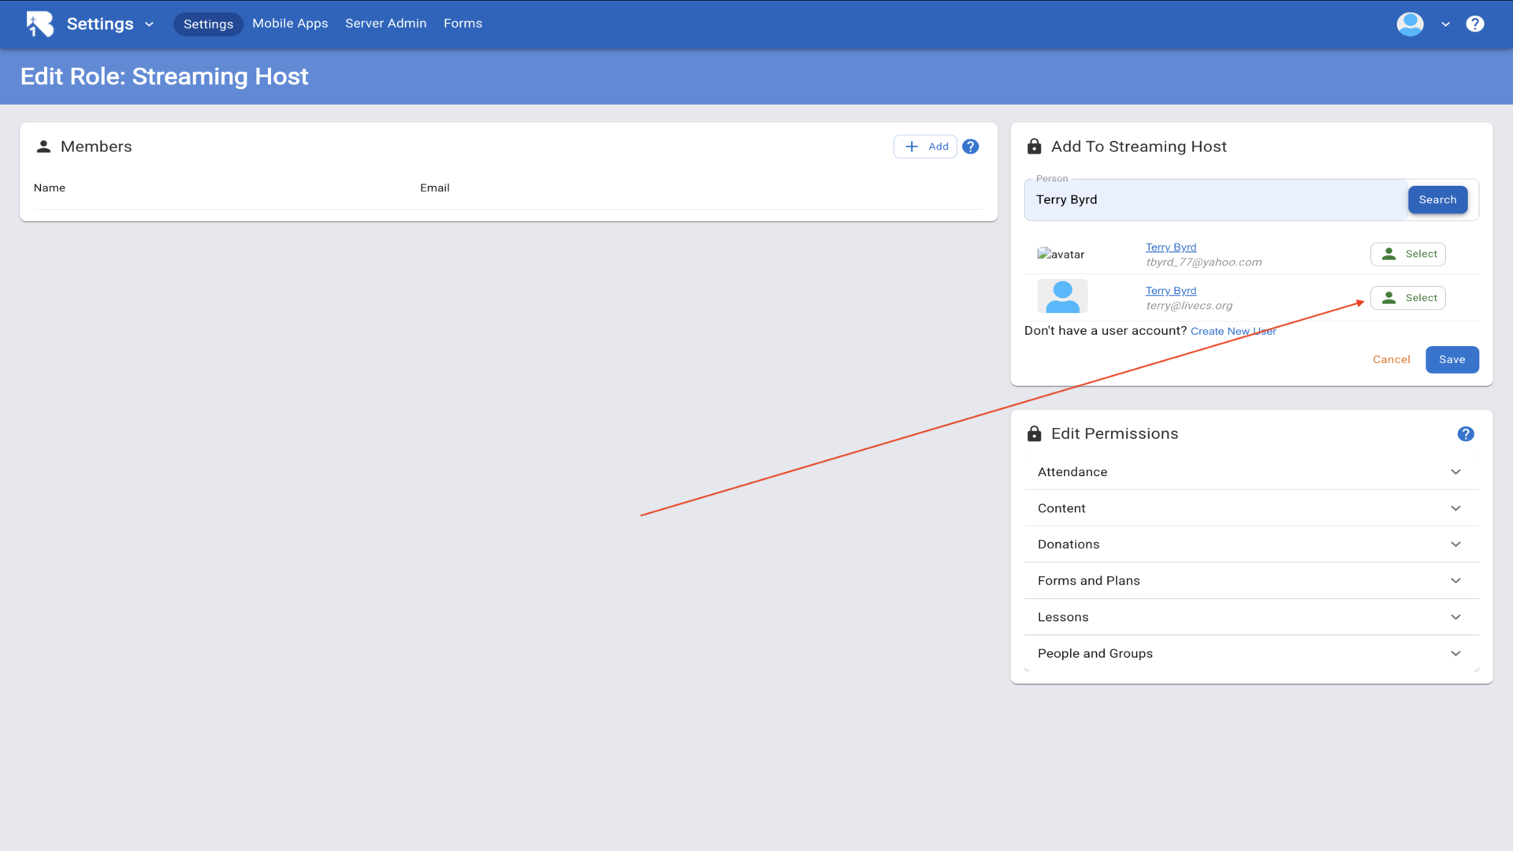Click the Edit Permissions help icon
This screenshot has width=1513, height=851.
pyautogui.click(x=1465, y=434)
